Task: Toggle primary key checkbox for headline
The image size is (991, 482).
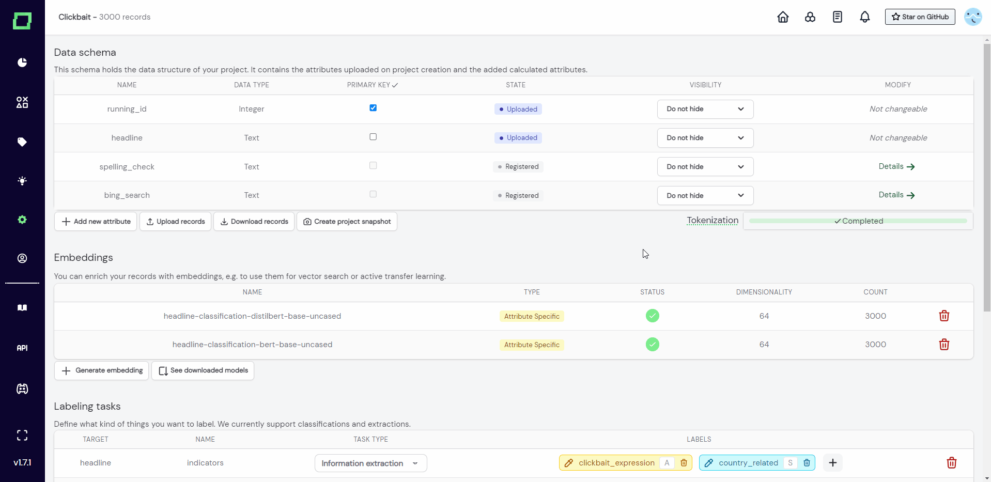Action: point(373,137)
